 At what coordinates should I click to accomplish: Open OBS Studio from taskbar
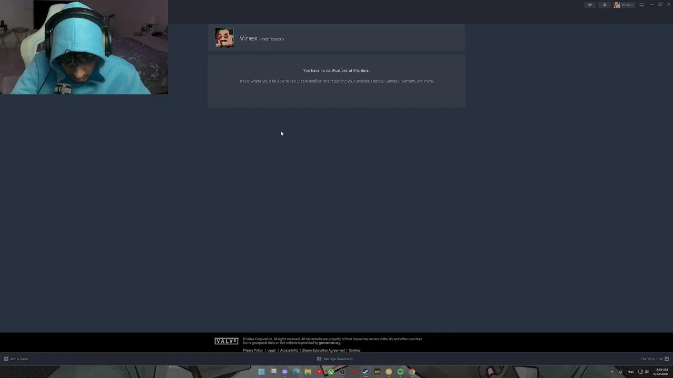pyautogui.click(x=342, y=372)
